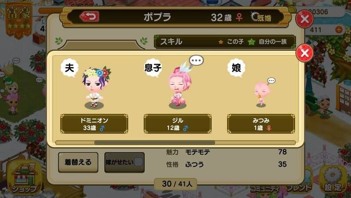Close the family member popup
Image resolution: width=351 pixels, height=198 pixels.
304,53
